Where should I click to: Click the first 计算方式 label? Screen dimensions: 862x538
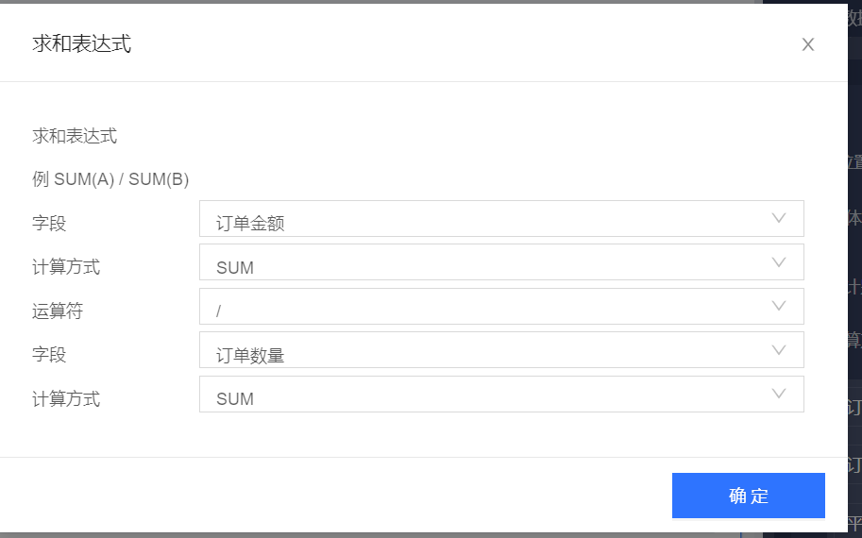66,267
